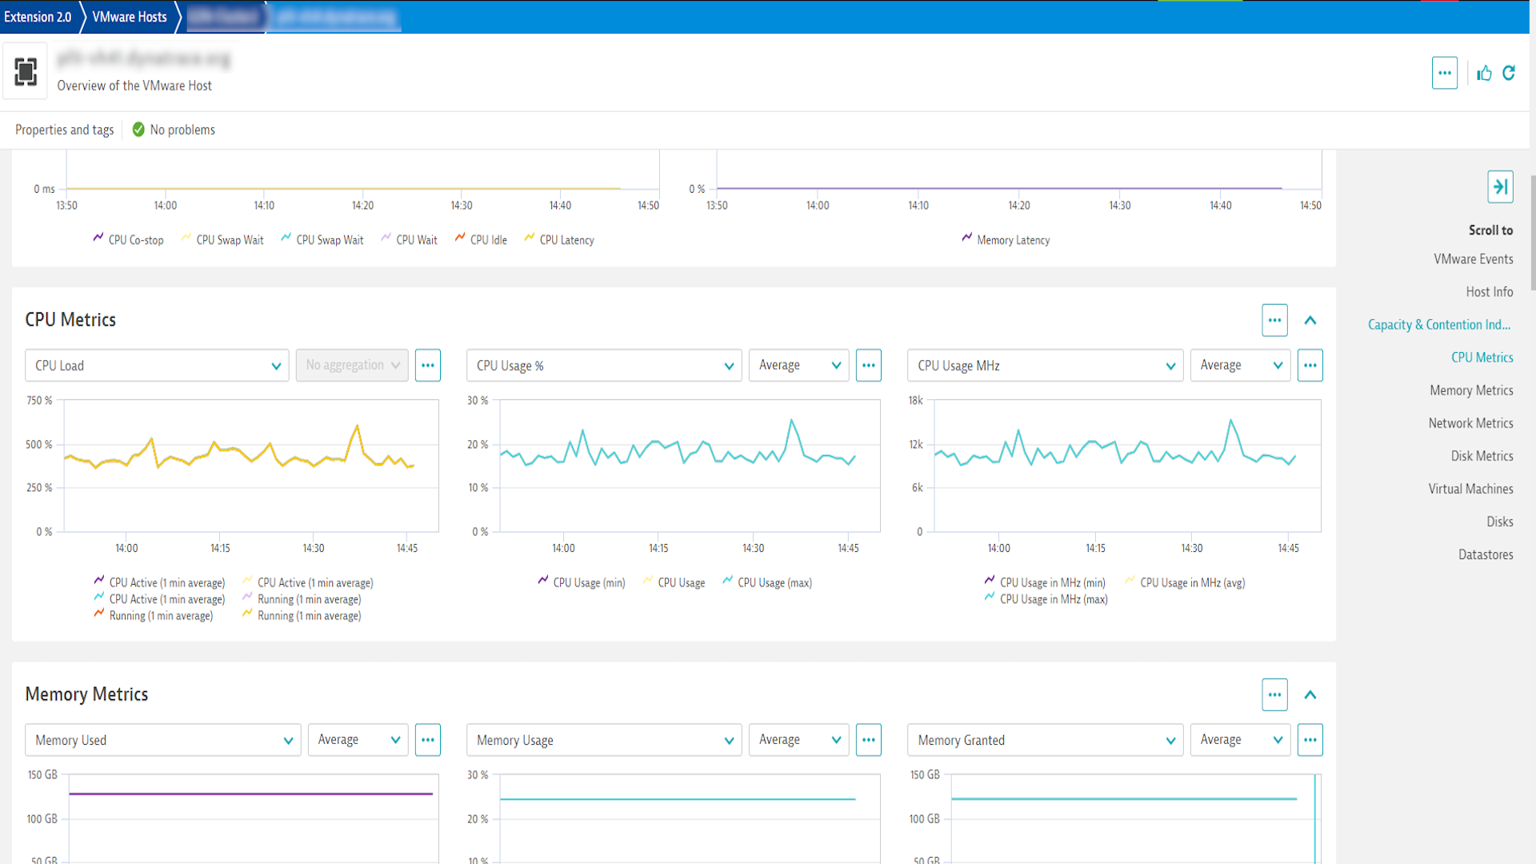1536x864 pixels.
Task: Open the CPU Load metric dropdown
Action: coord(157,366)
